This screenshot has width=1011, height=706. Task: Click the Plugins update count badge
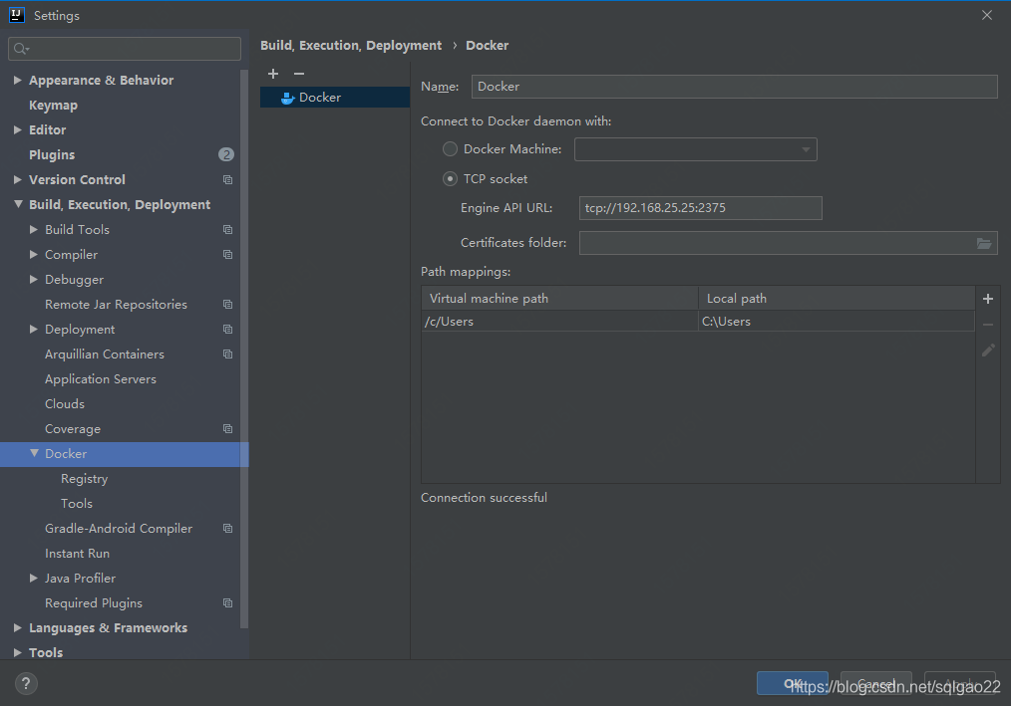tap(225, 154)
